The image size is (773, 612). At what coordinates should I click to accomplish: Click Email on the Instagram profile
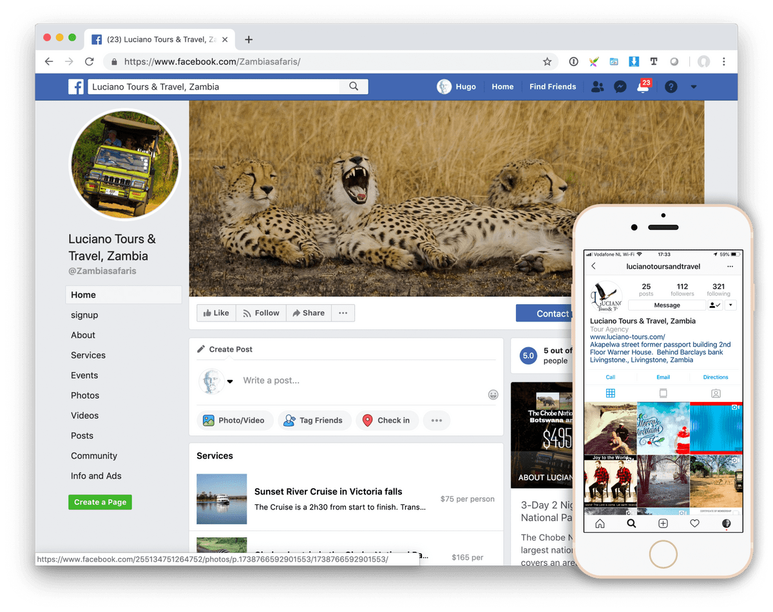pyautogui.click(x=663, y=377)
